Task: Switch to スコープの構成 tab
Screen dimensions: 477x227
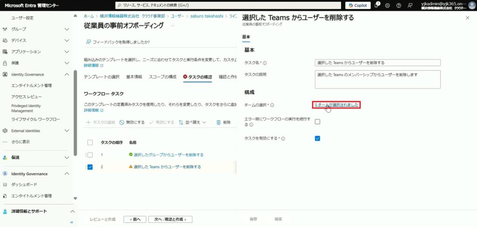Action: coord(163,77)
